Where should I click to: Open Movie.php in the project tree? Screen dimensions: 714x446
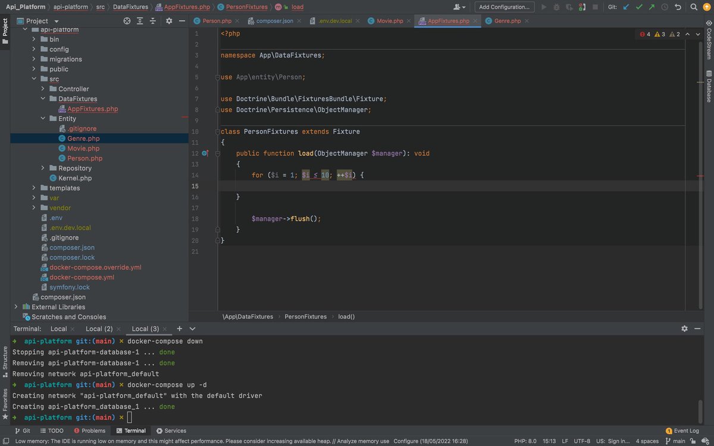(83, 149)
